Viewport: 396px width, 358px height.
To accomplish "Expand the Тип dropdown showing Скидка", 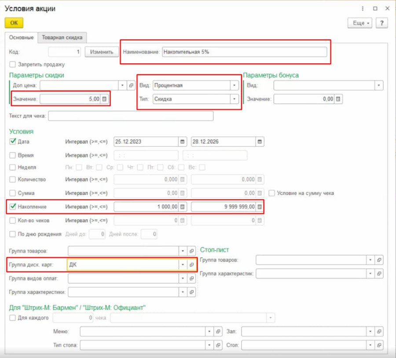I will coord(235,99).
